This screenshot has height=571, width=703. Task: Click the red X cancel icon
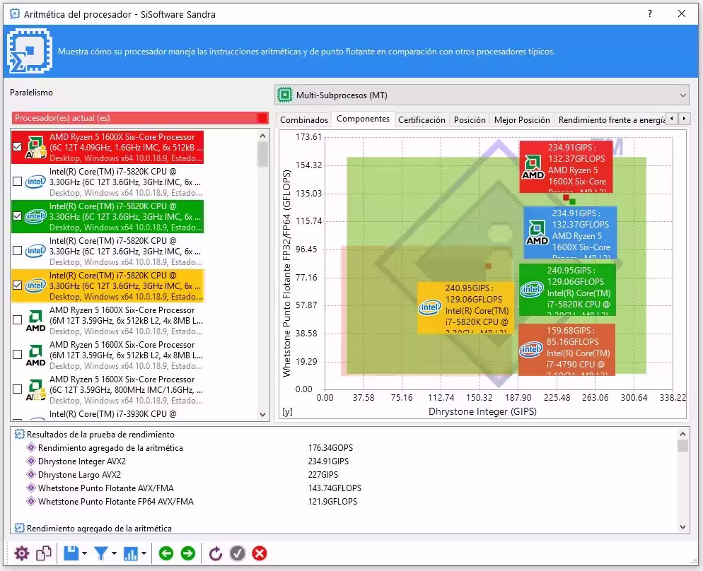pyautogui.click(x=260, y=553)
